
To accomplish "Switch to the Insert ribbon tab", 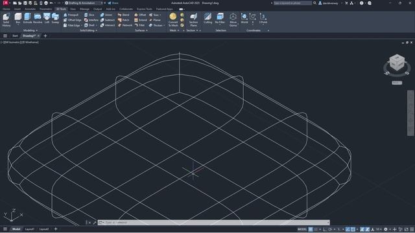I will [18, 9].
